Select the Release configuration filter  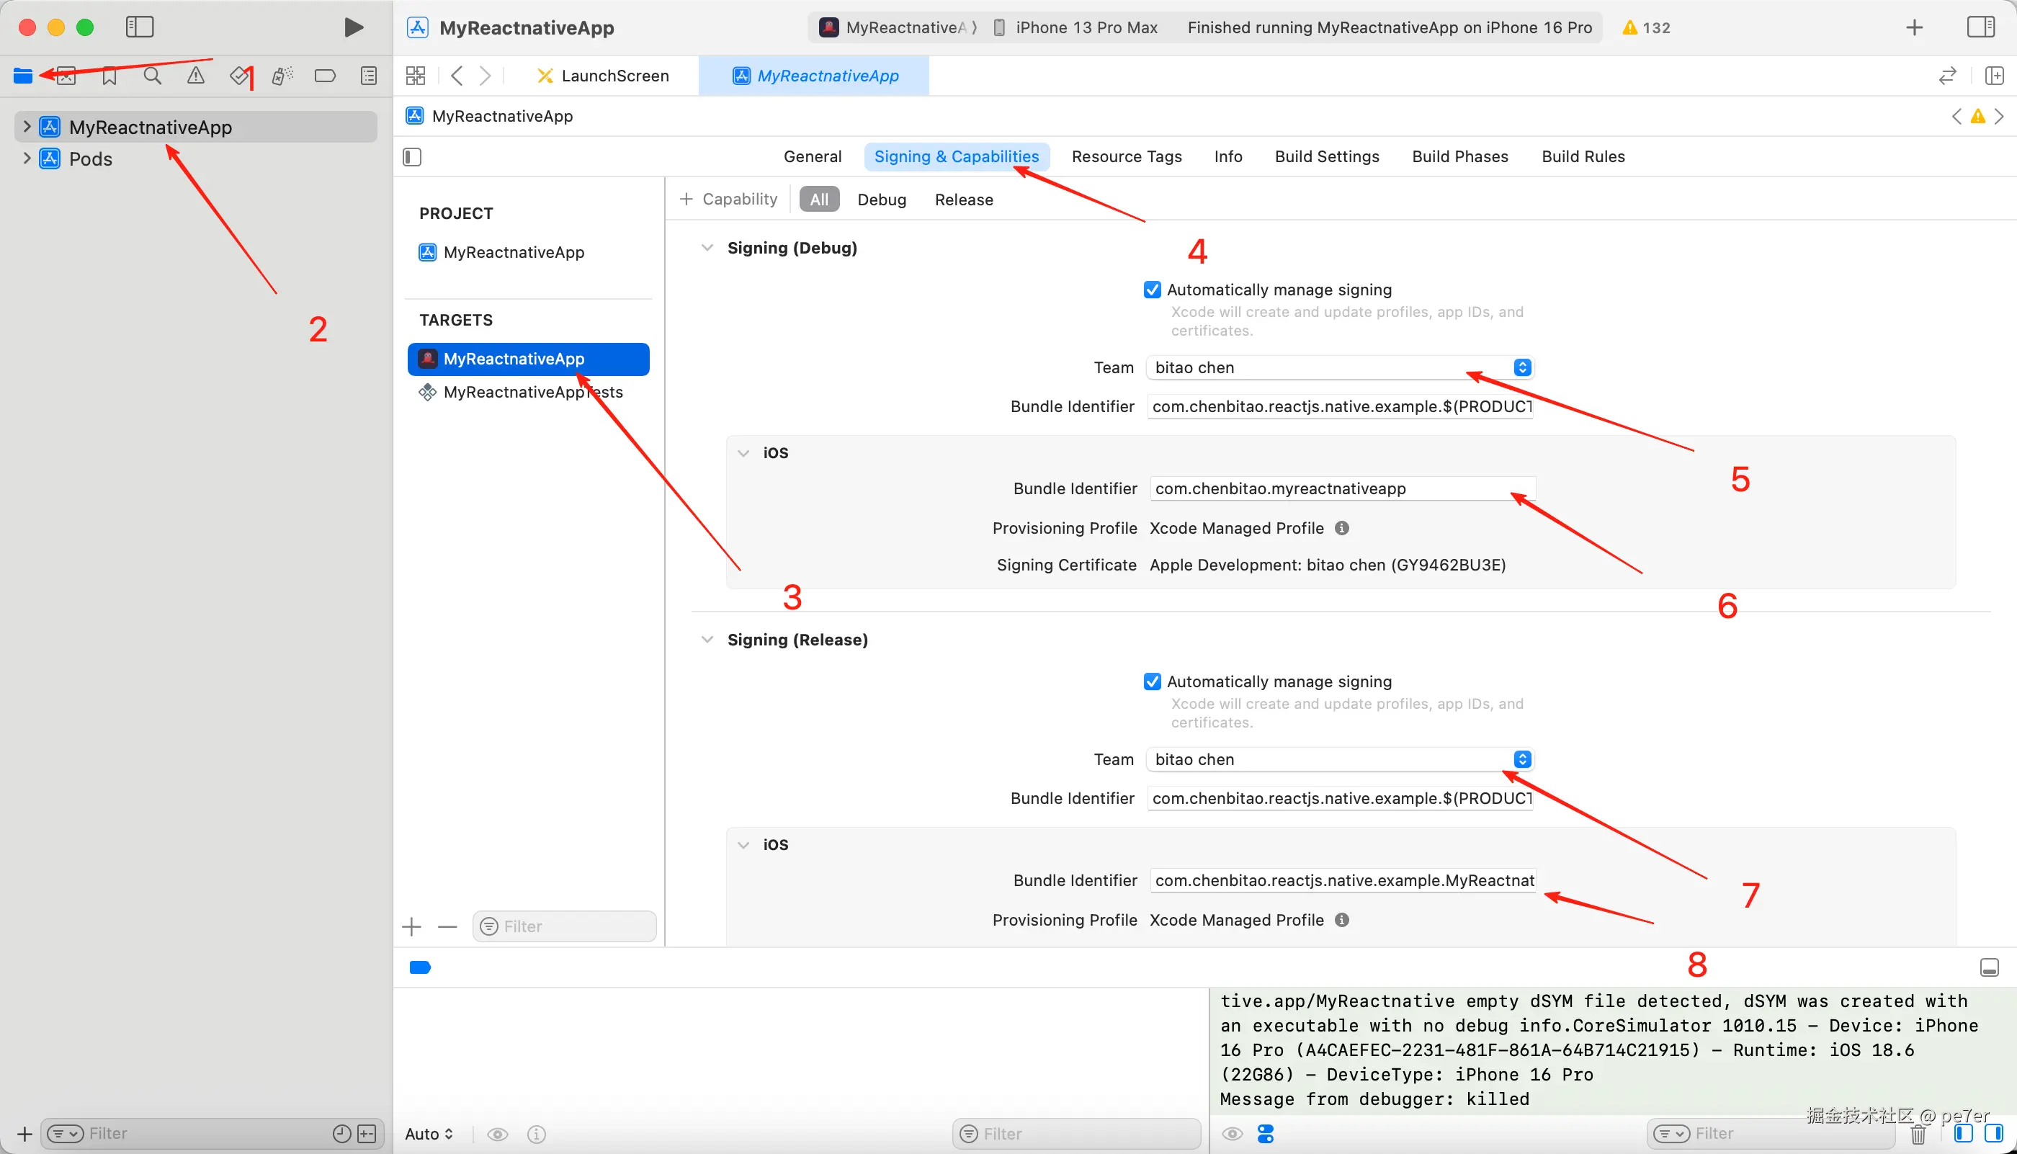963,200
